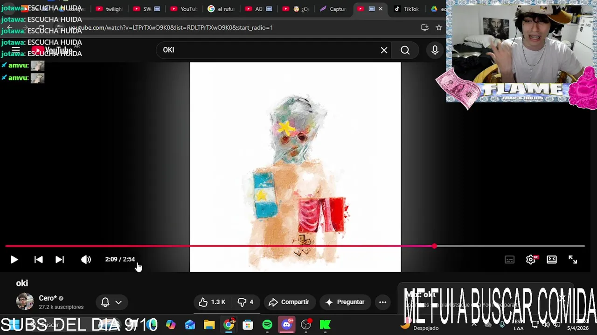Start voice search with the microphone
Image resolution: width=597 pixels, height=335 pixels.
(x=435, y=50)
